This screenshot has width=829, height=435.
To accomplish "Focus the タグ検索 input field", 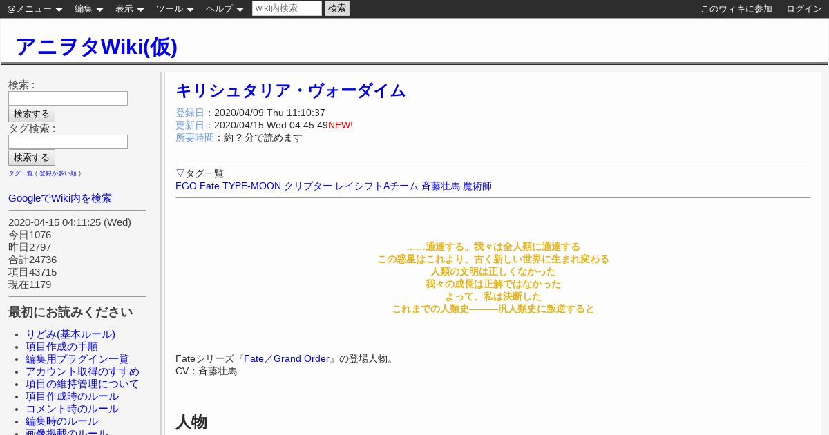I will point(68,142).
